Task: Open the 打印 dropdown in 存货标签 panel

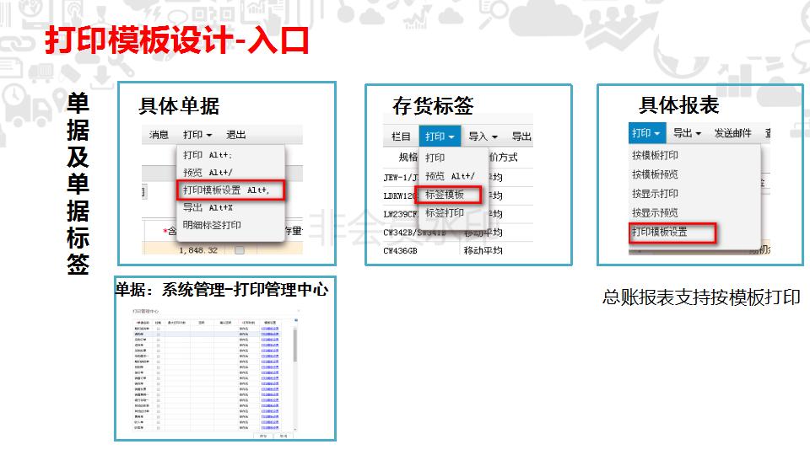Action: click(x=440, y=136)
